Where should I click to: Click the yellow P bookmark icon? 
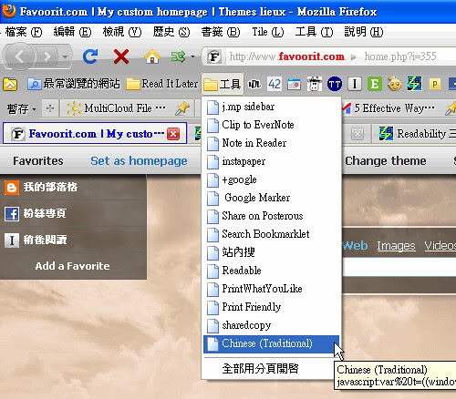tap(435, 84)
